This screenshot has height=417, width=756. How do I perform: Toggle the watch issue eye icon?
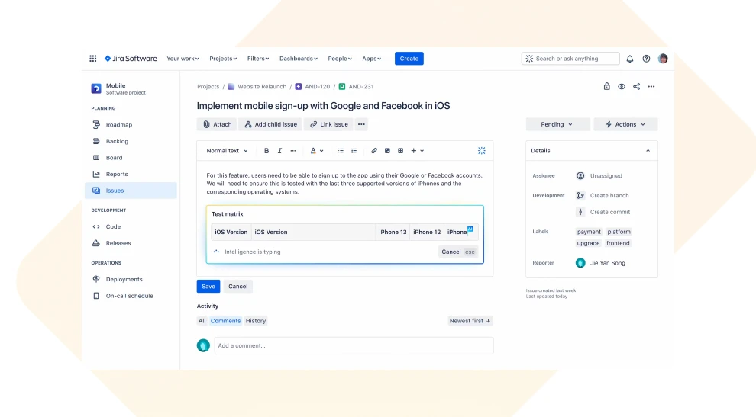coord(622,87)
